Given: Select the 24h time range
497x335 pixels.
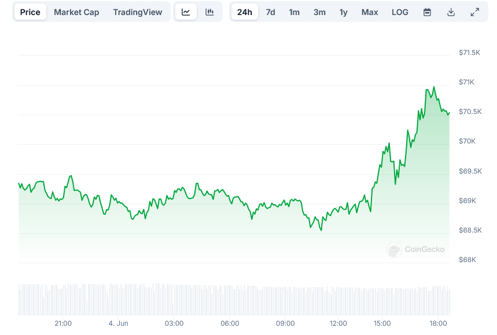Looking at the screenshot, I should coord(245,12).
